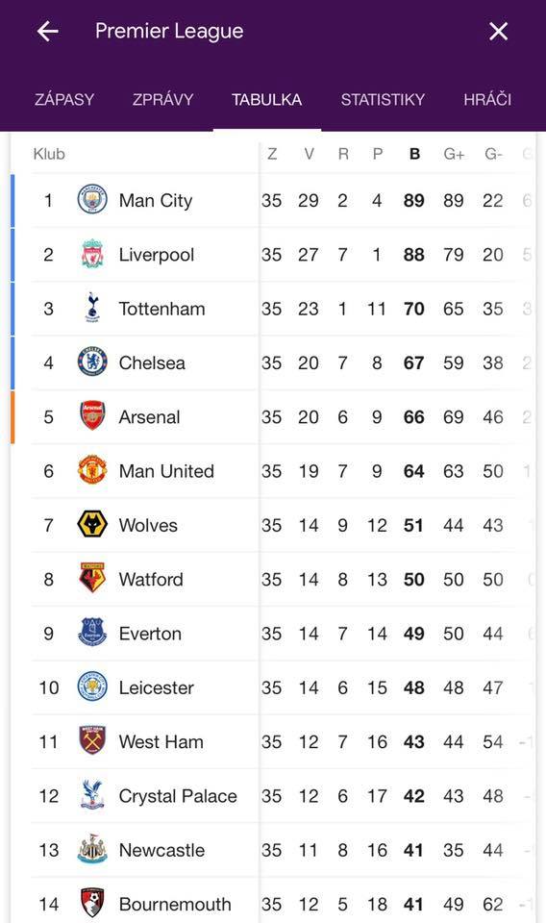546x923 pixels.
Task: Close the Premier League panel
Action: tap(498, 31)
